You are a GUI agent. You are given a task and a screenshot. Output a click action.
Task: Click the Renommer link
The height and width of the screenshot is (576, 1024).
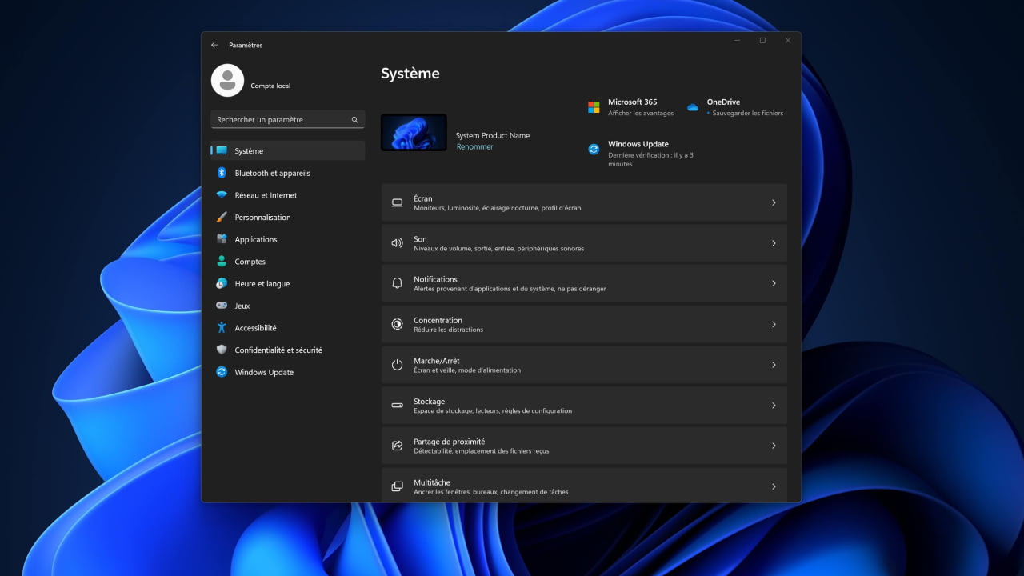(474, 147)
